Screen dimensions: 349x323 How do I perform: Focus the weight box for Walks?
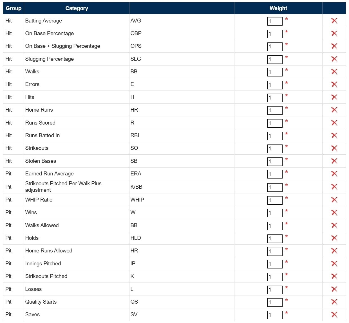pos(275,72)
